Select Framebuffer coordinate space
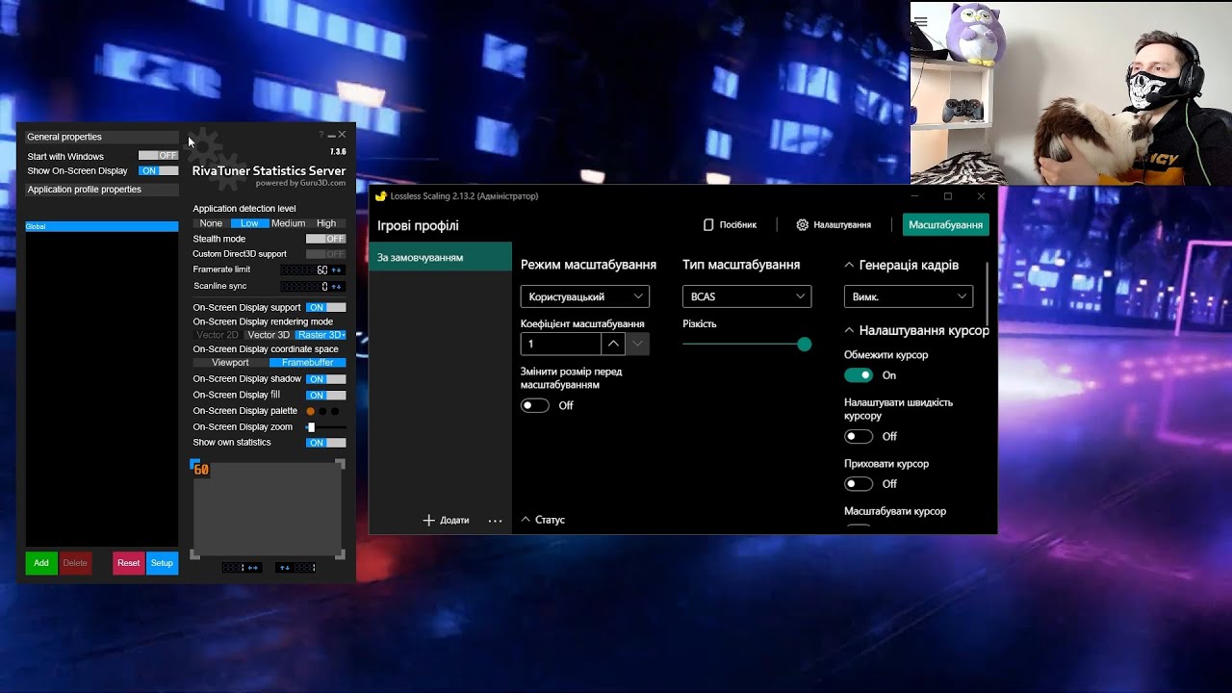The height and width of the screenshot is (693, 1232). pos(308,363)
